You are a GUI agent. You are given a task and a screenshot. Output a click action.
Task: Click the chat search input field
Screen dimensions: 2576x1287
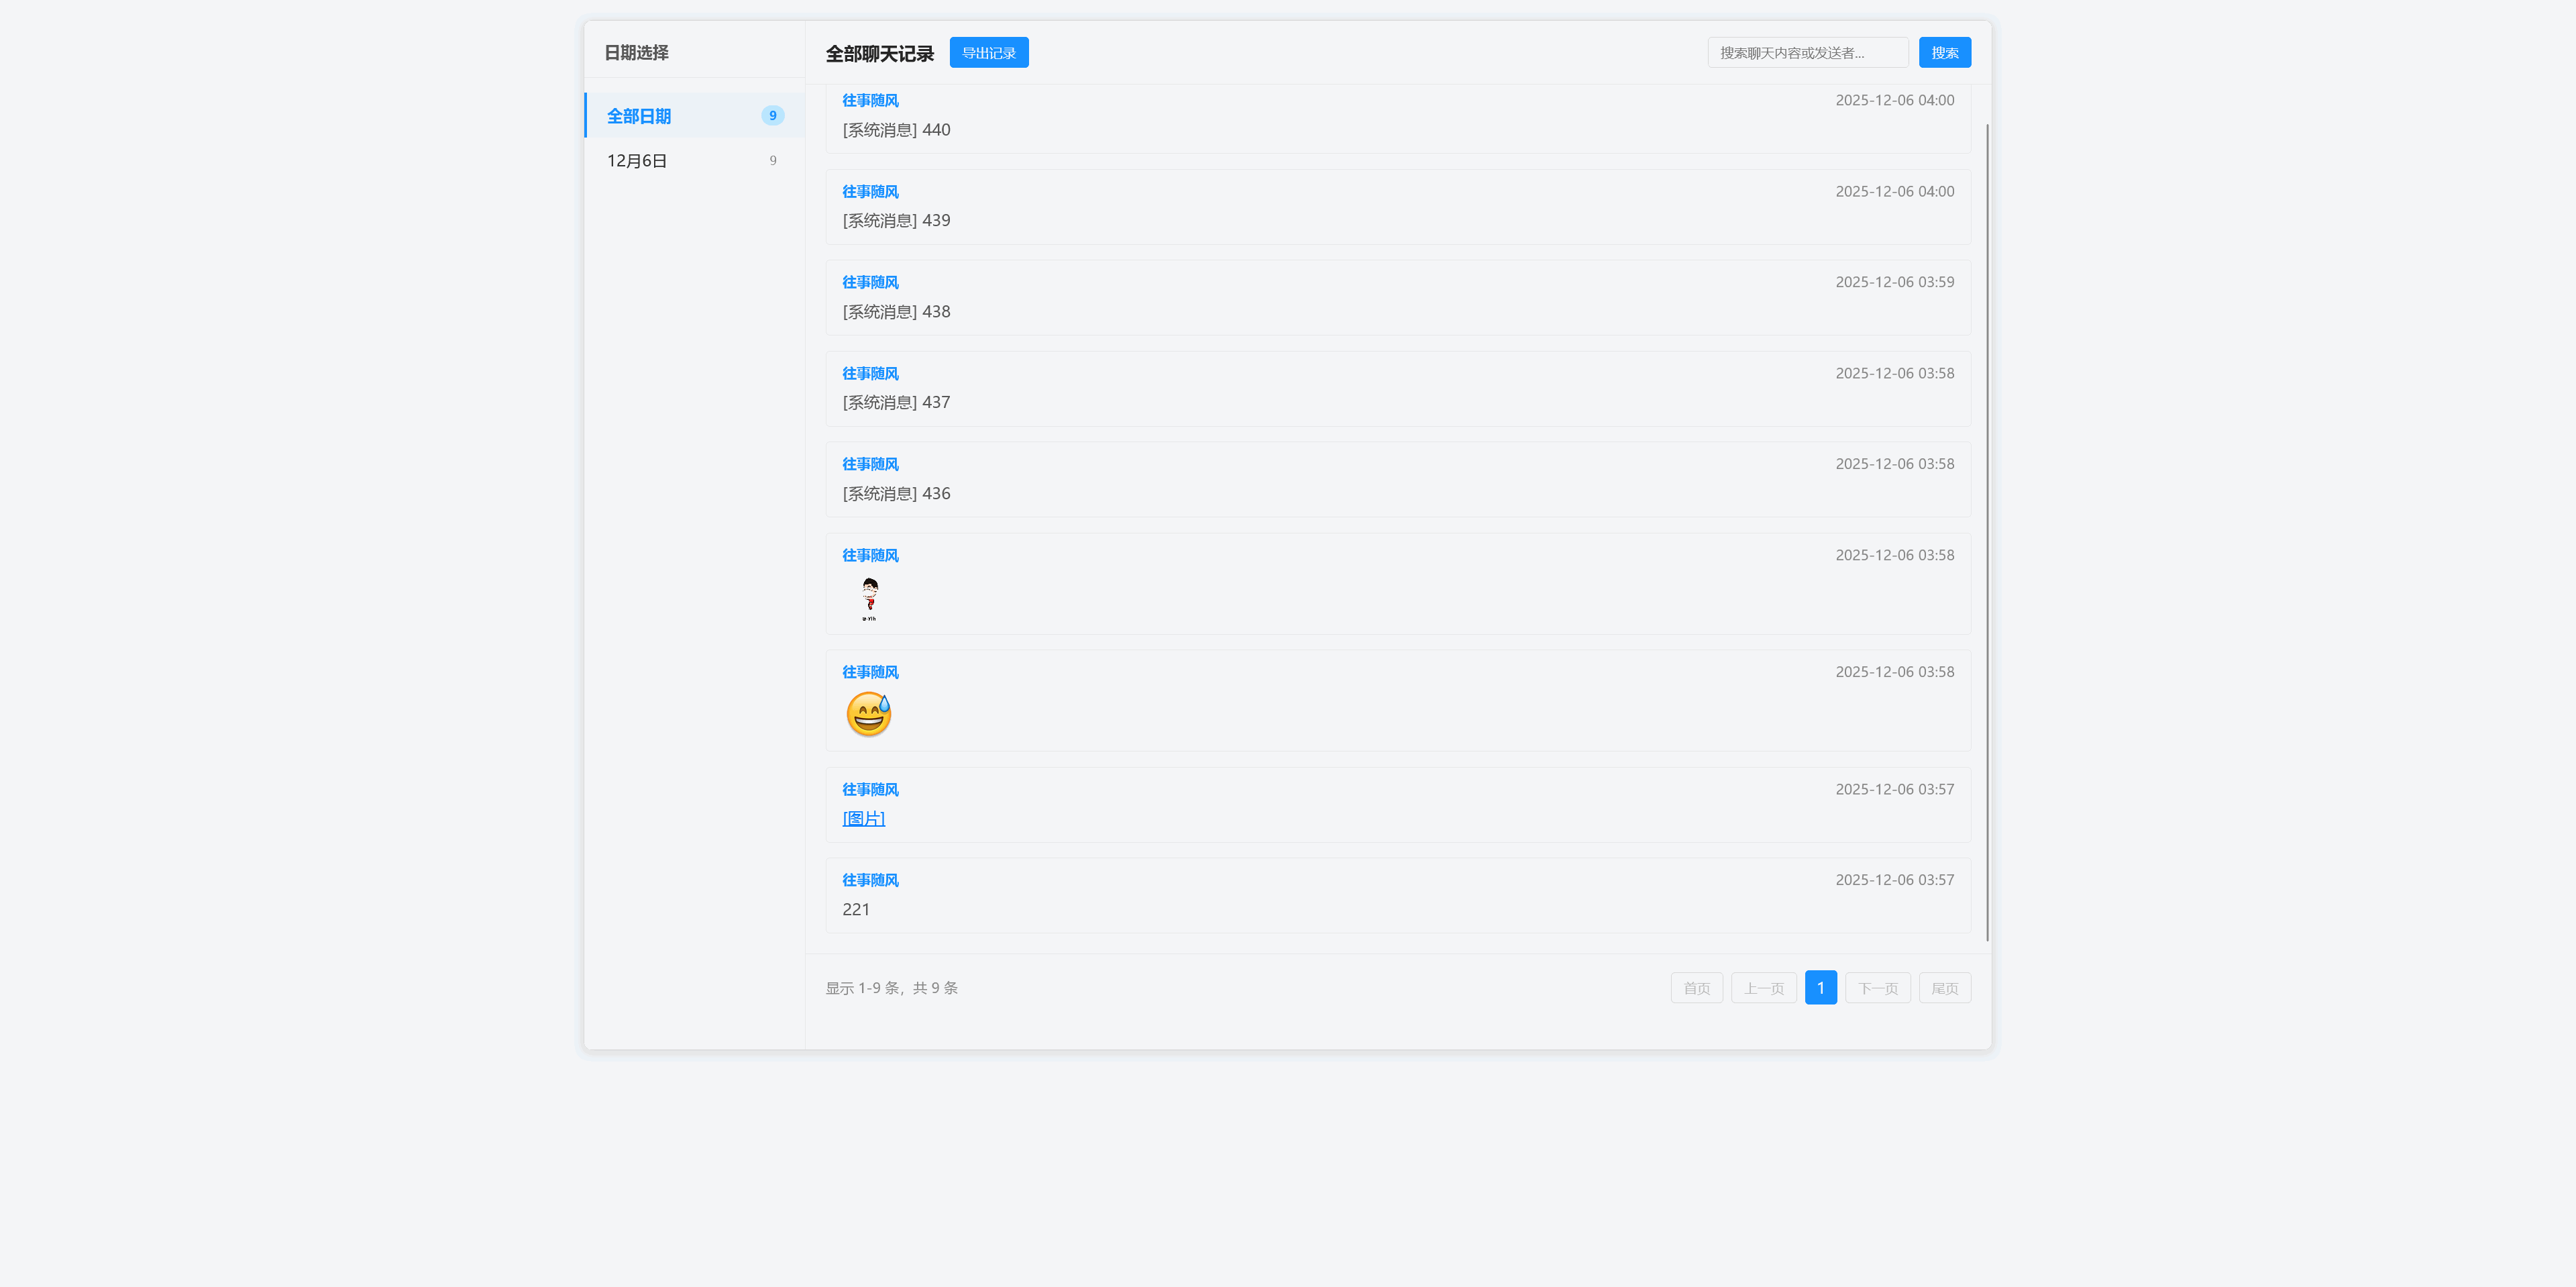point(1807,52)
